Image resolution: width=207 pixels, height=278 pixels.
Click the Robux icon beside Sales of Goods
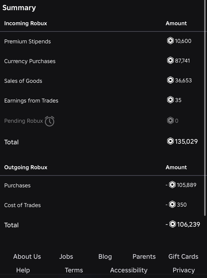pos(170,80)
